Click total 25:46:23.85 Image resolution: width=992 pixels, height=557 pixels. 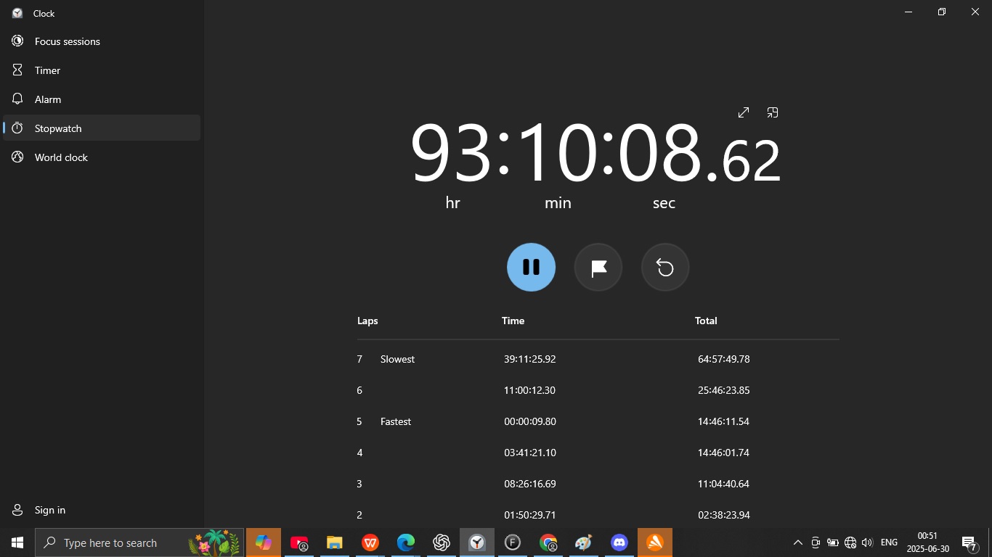coord(724,390)
